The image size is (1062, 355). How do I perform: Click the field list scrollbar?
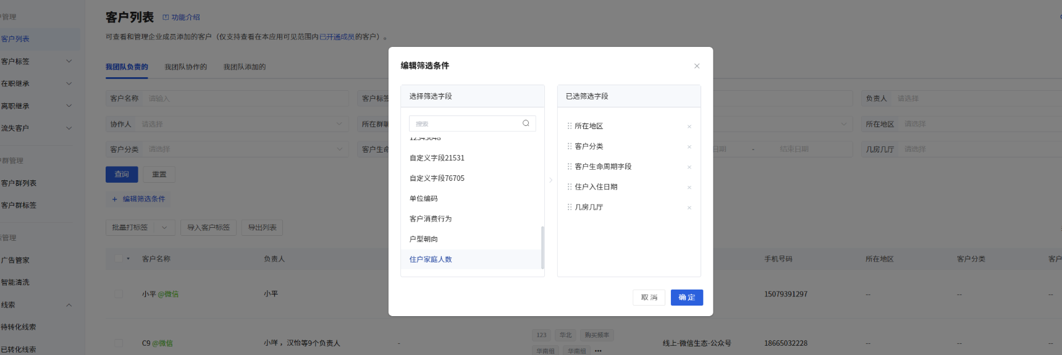pos(542,248)
